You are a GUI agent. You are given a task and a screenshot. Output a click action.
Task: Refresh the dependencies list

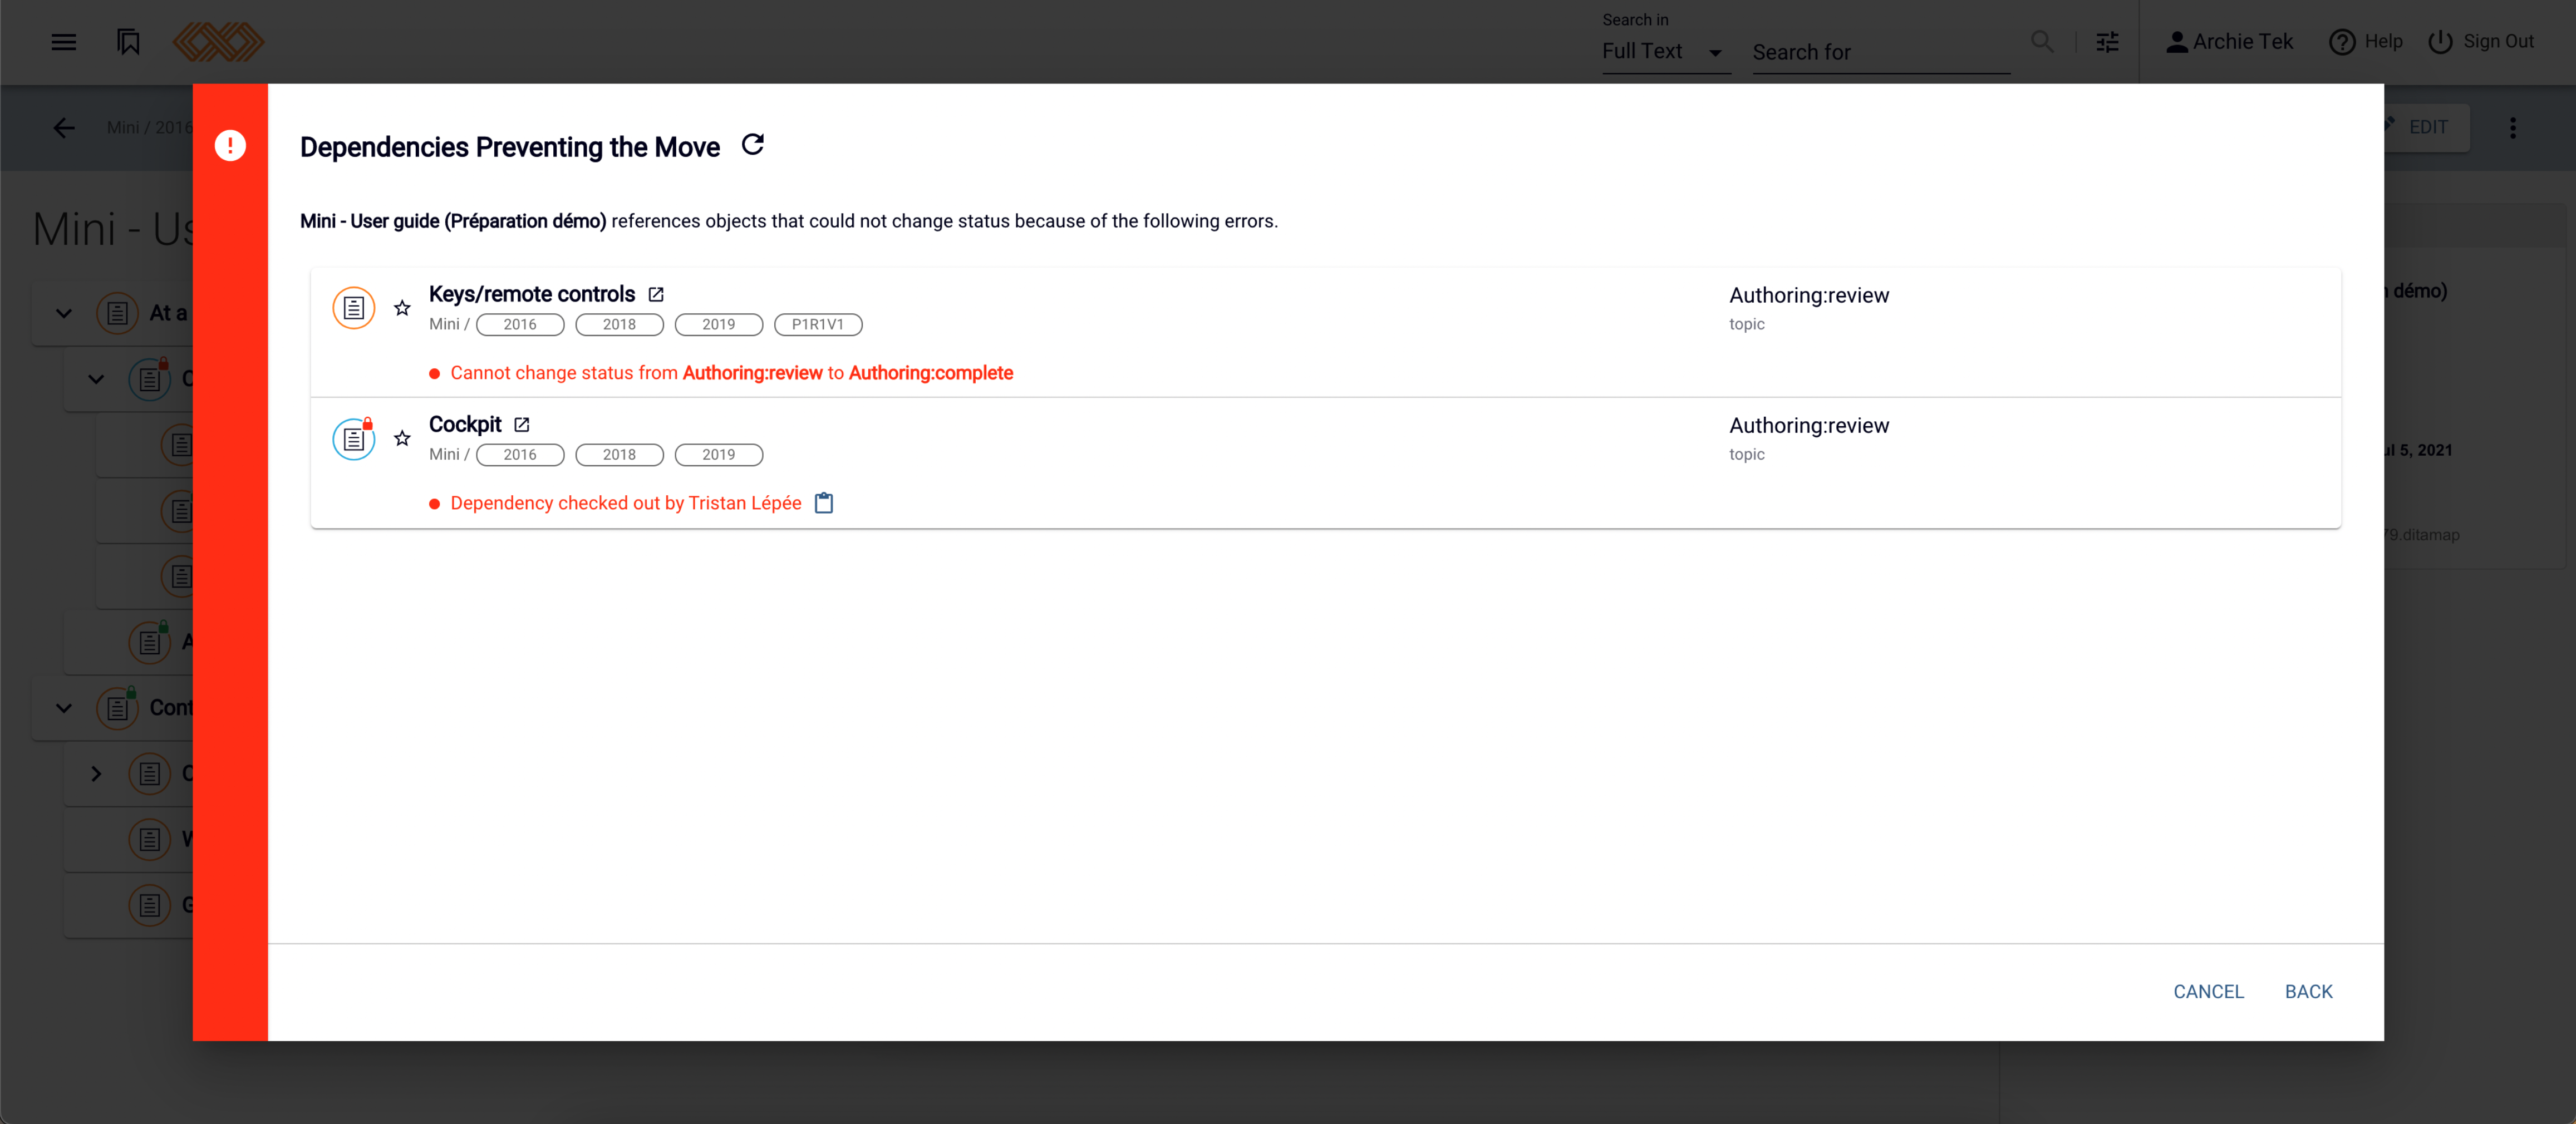point(753,145)
